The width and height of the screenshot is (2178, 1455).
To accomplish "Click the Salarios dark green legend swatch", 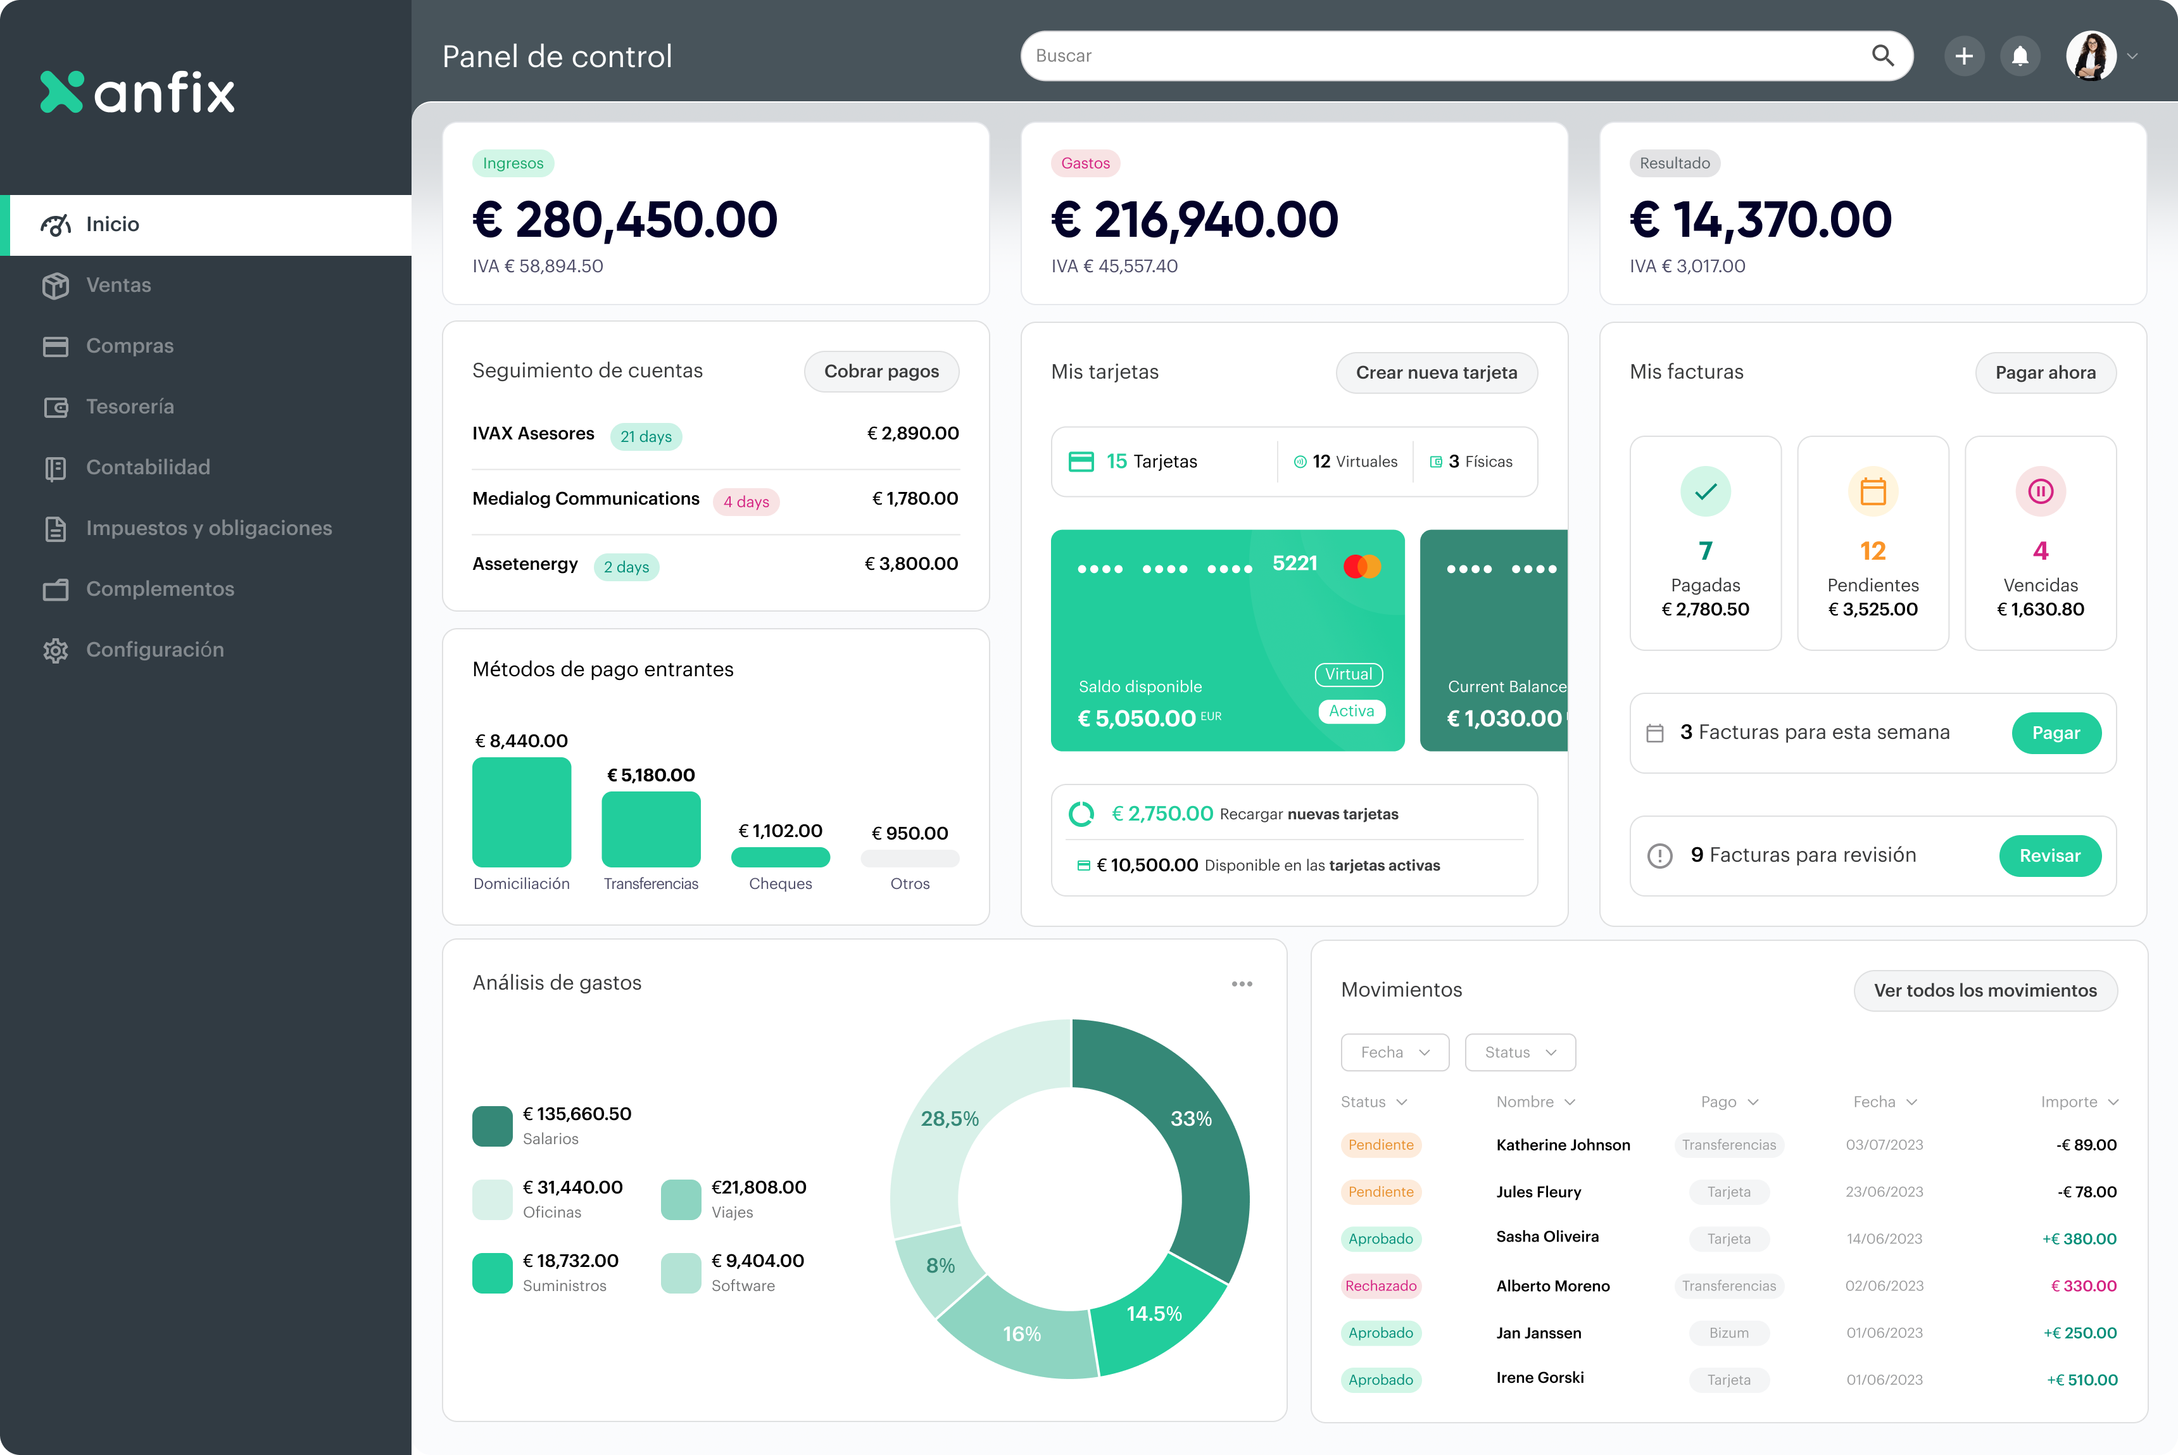I will (492, 1126).
